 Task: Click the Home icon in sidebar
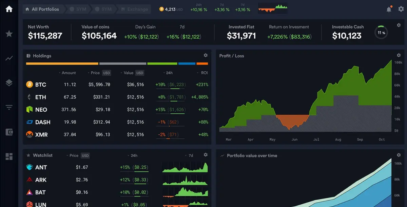[9, 9]
